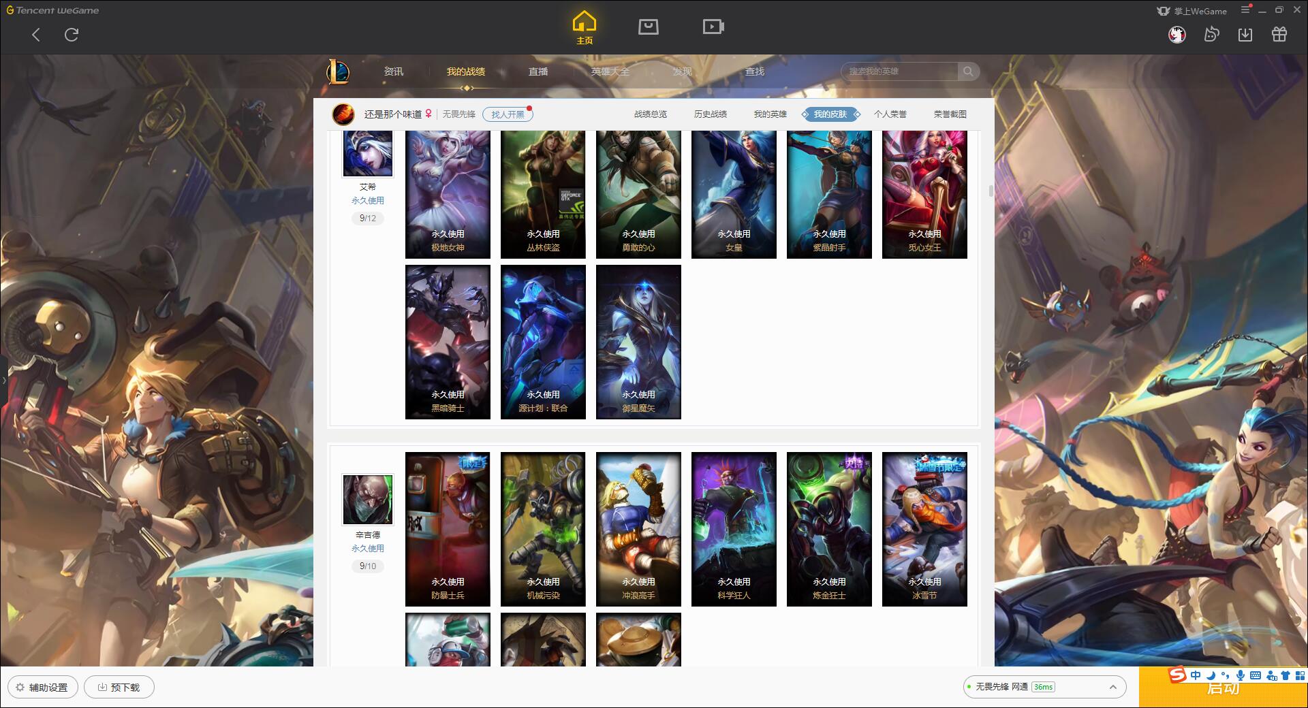Viewport: 1308px width, 708px height.
Task: Open the 御星魔矢 skin card
Action: (x=638, y=342)
